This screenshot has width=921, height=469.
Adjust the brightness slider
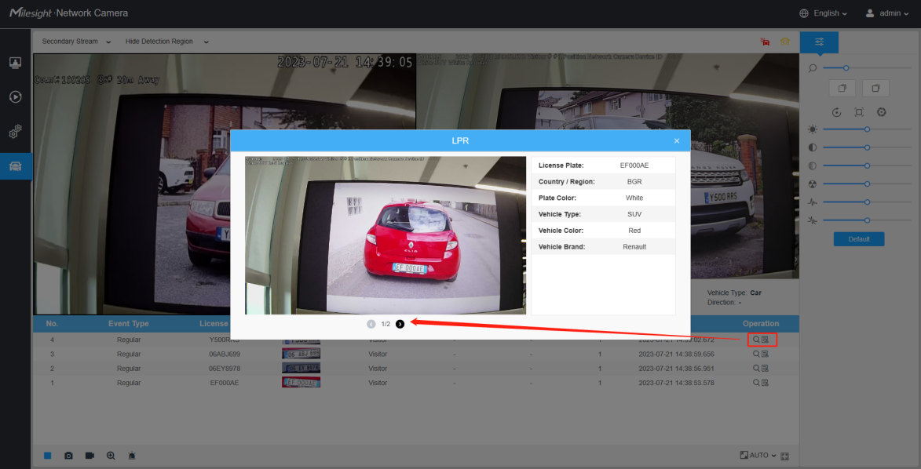[x=866, y=129]
